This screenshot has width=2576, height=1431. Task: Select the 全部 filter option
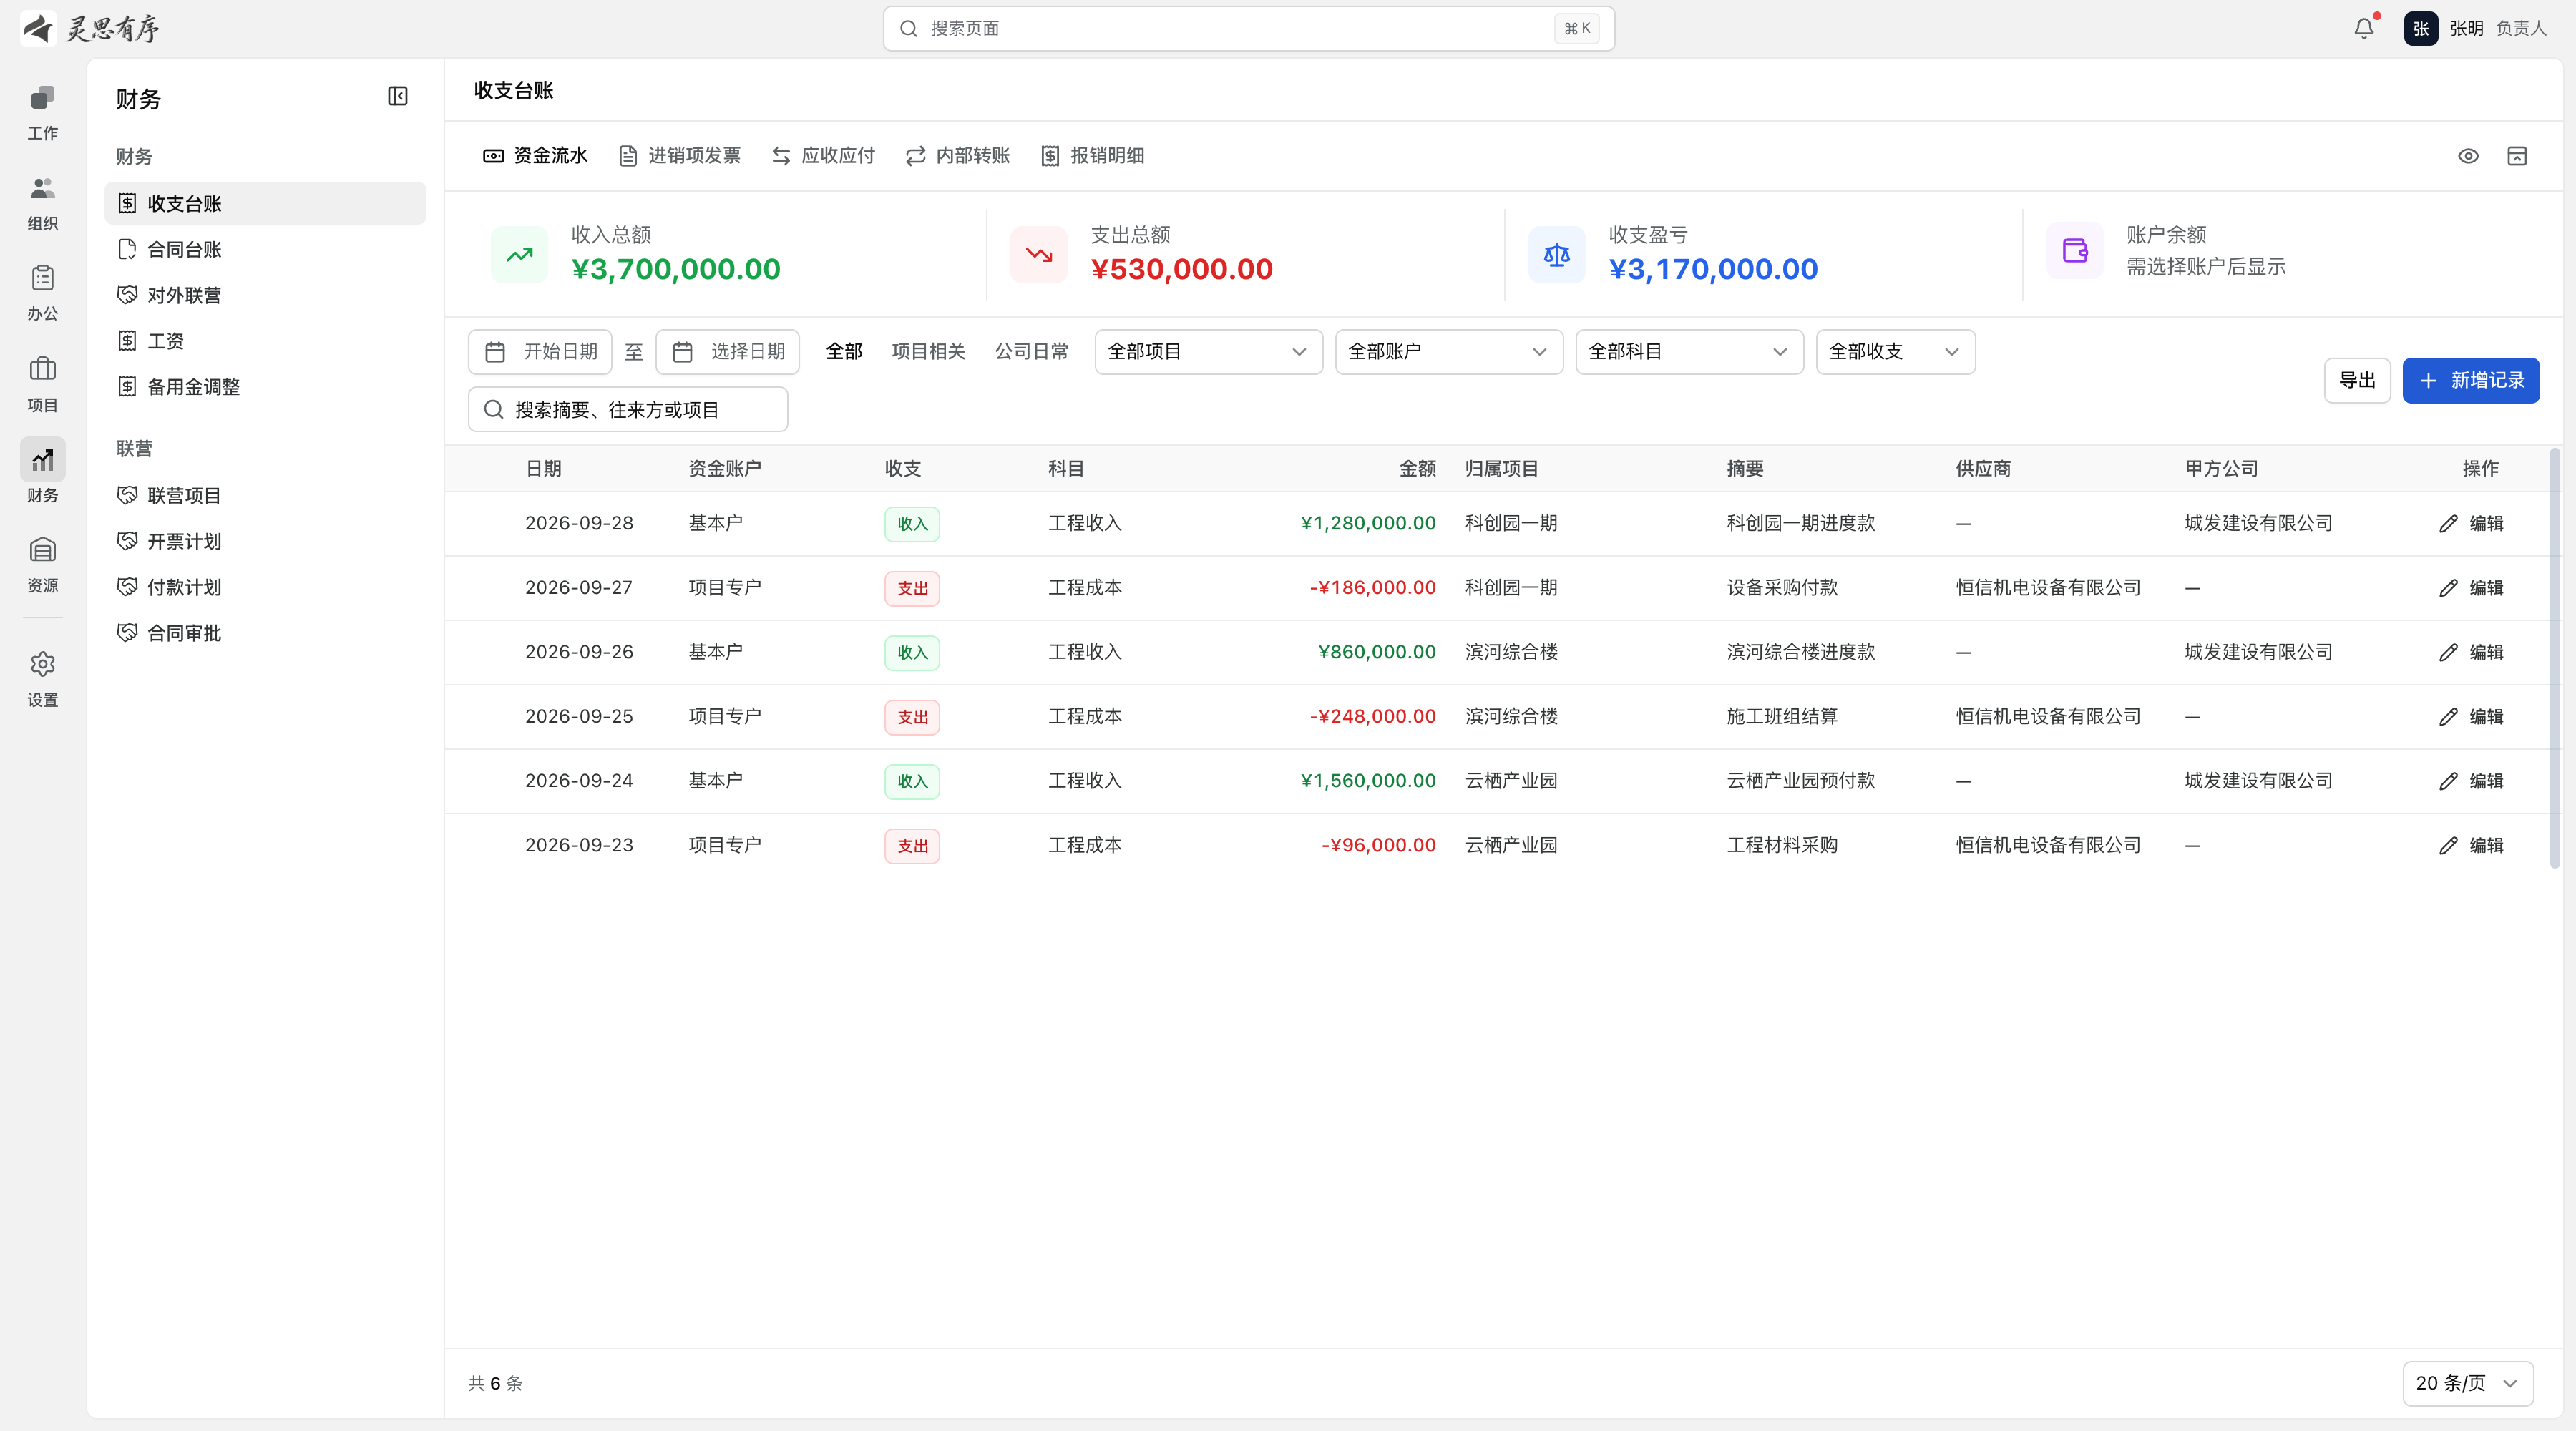coord(844,352)
